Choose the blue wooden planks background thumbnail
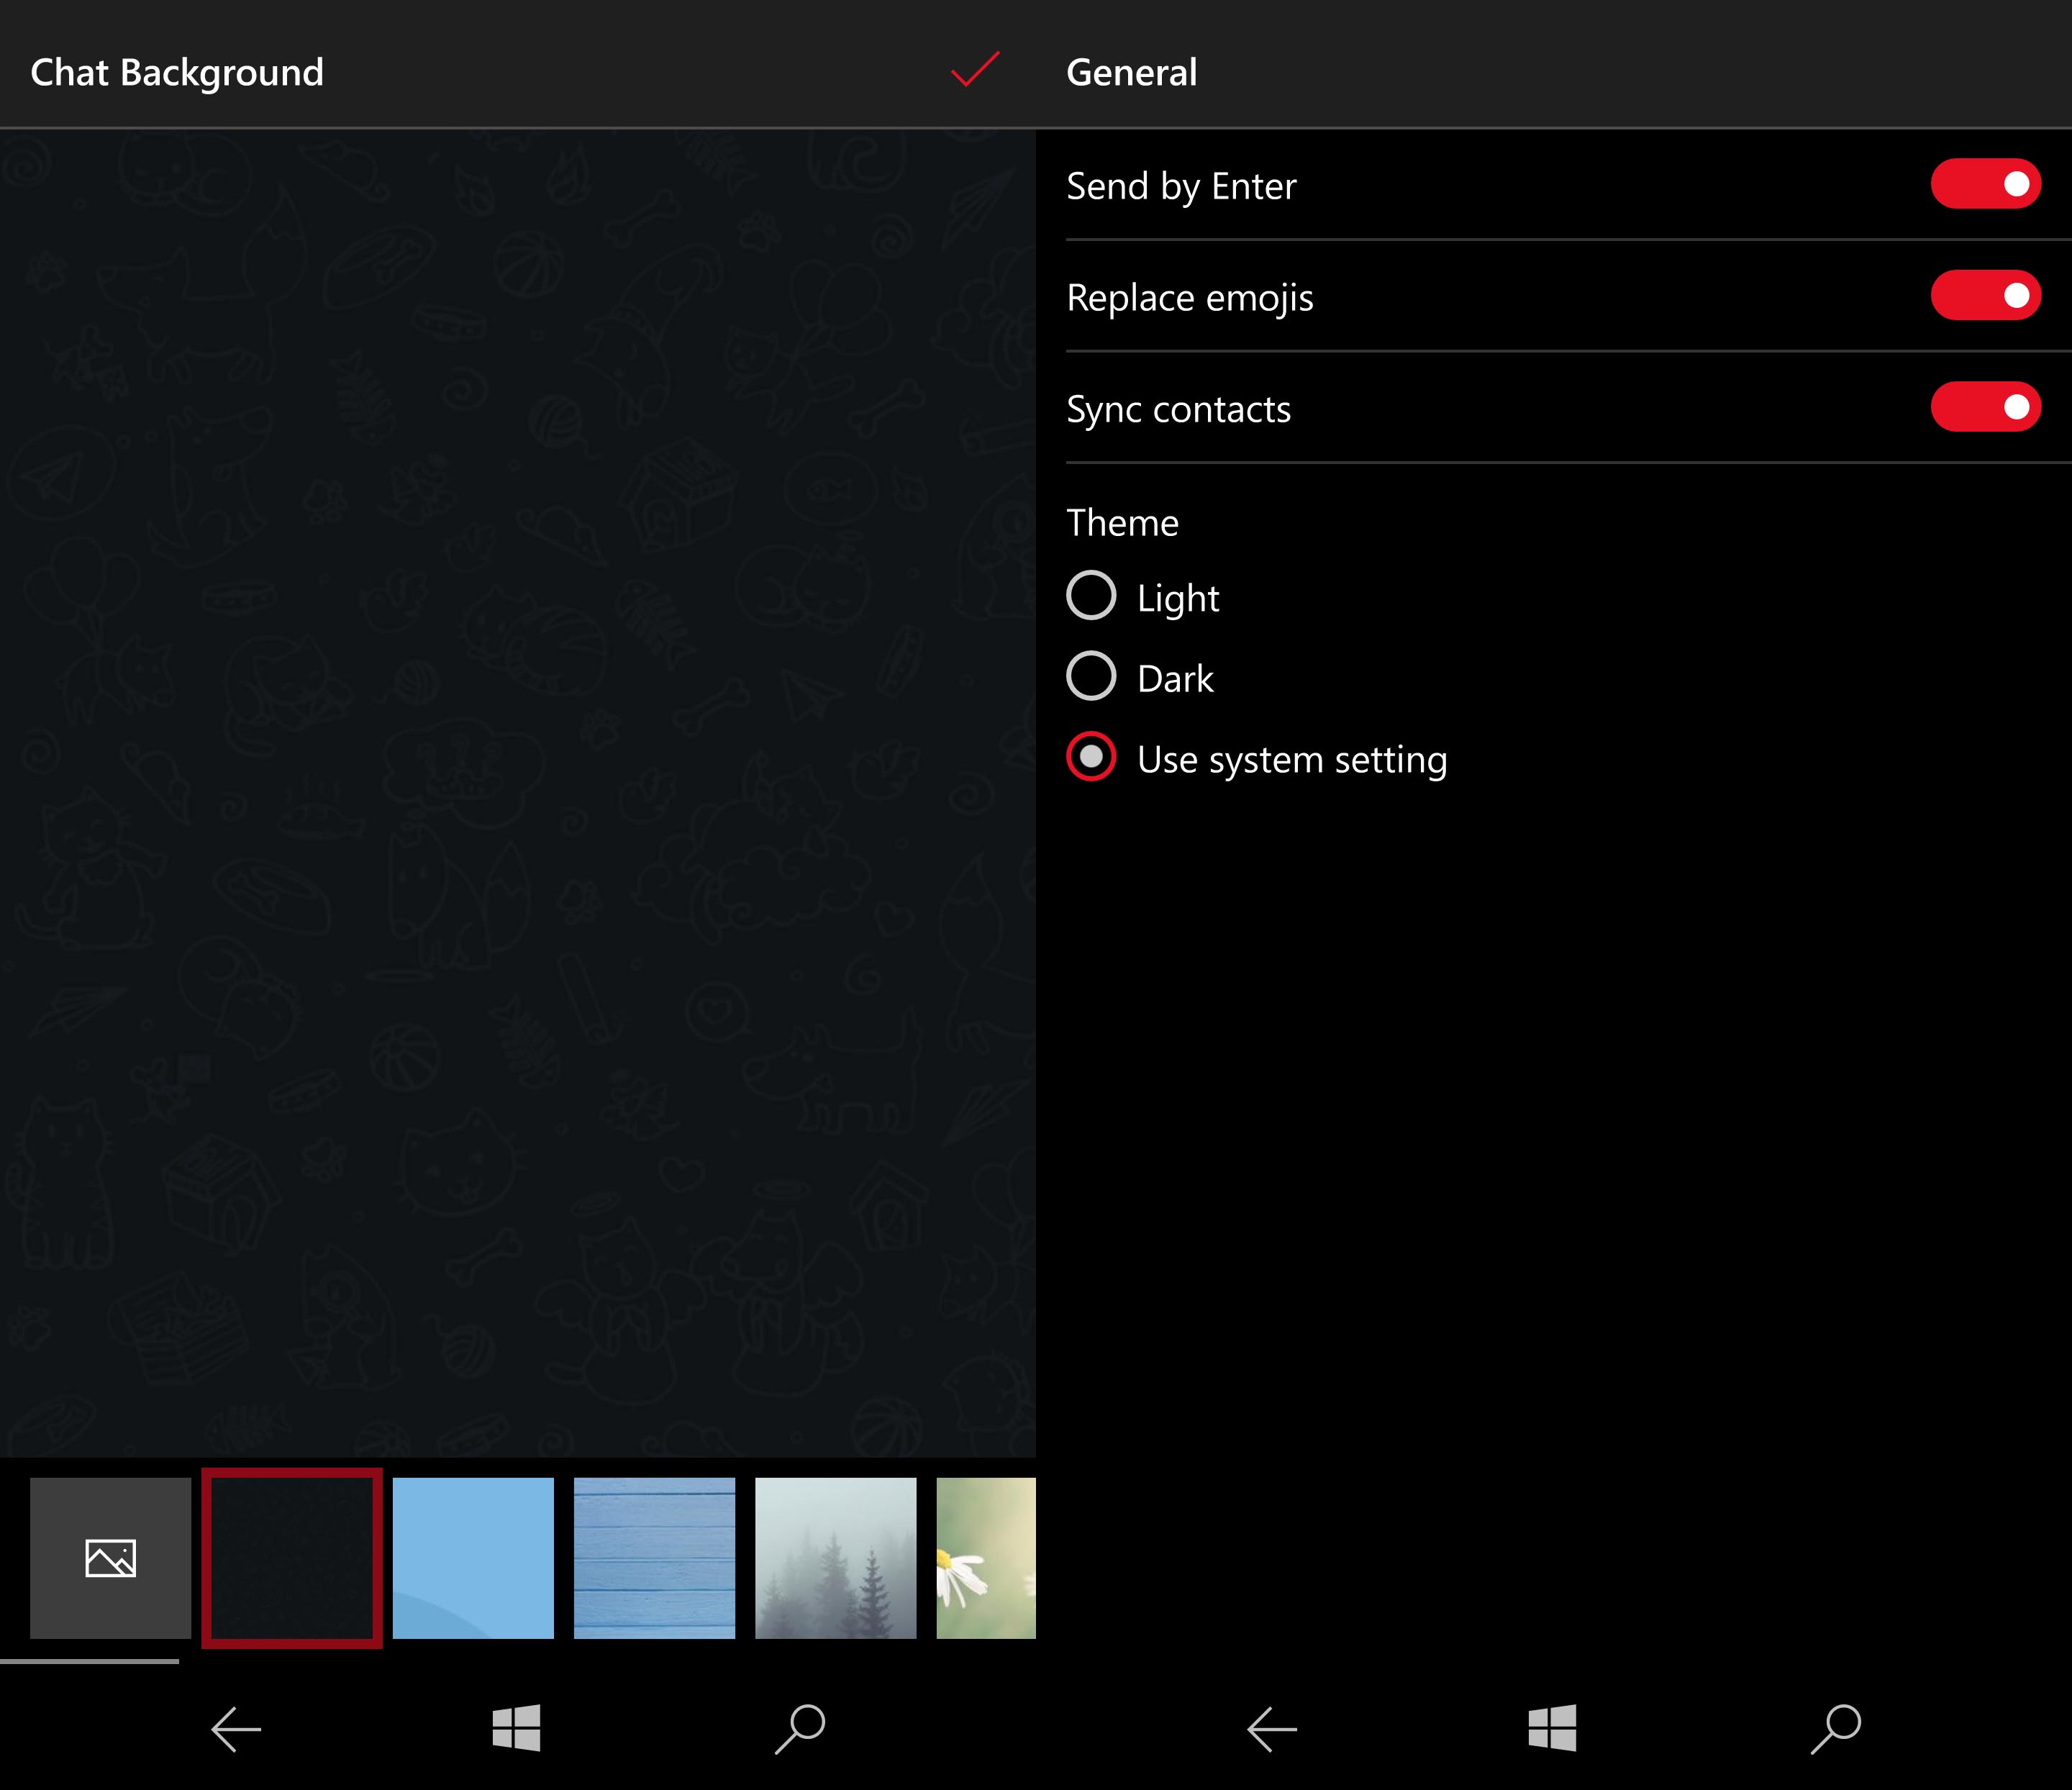 (654, 1557)
